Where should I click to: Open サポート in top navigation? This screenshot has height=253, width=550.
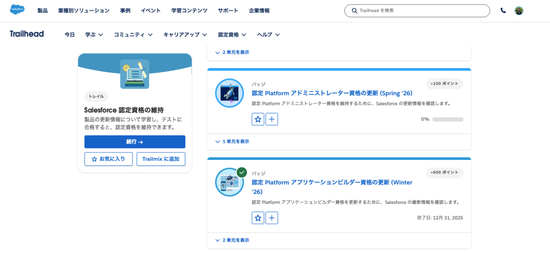(x=228, y=11)
